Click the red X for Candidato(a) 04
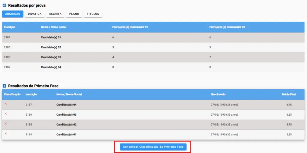Viewport: 307px width, 153px height. 6,104
